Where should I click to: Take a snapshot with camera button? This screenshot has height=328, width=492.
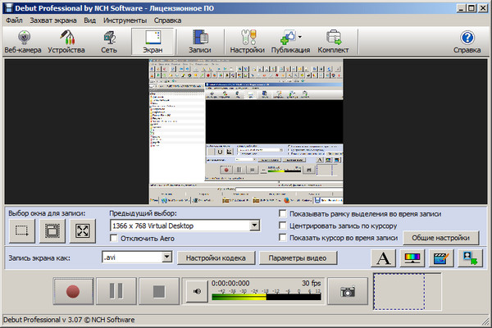[348, 290]
